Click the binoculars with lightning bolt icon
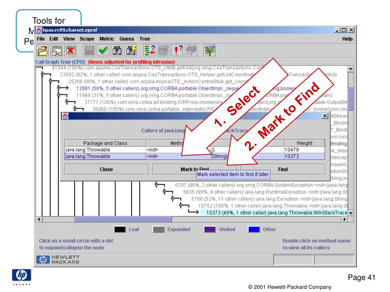This screenshot has height=292, width=390. tap(131, 51)
